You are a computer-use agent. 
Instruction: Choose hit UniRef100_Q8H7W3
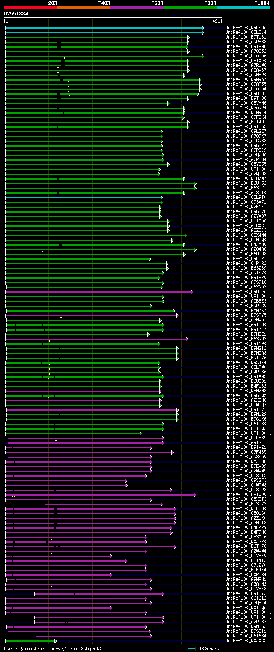tap(246, 391)
